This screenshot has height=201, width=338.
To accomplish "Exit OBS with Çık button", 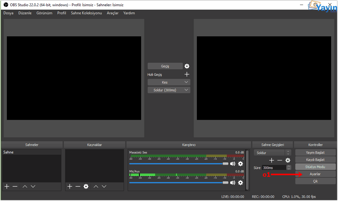I will point(315,181).
